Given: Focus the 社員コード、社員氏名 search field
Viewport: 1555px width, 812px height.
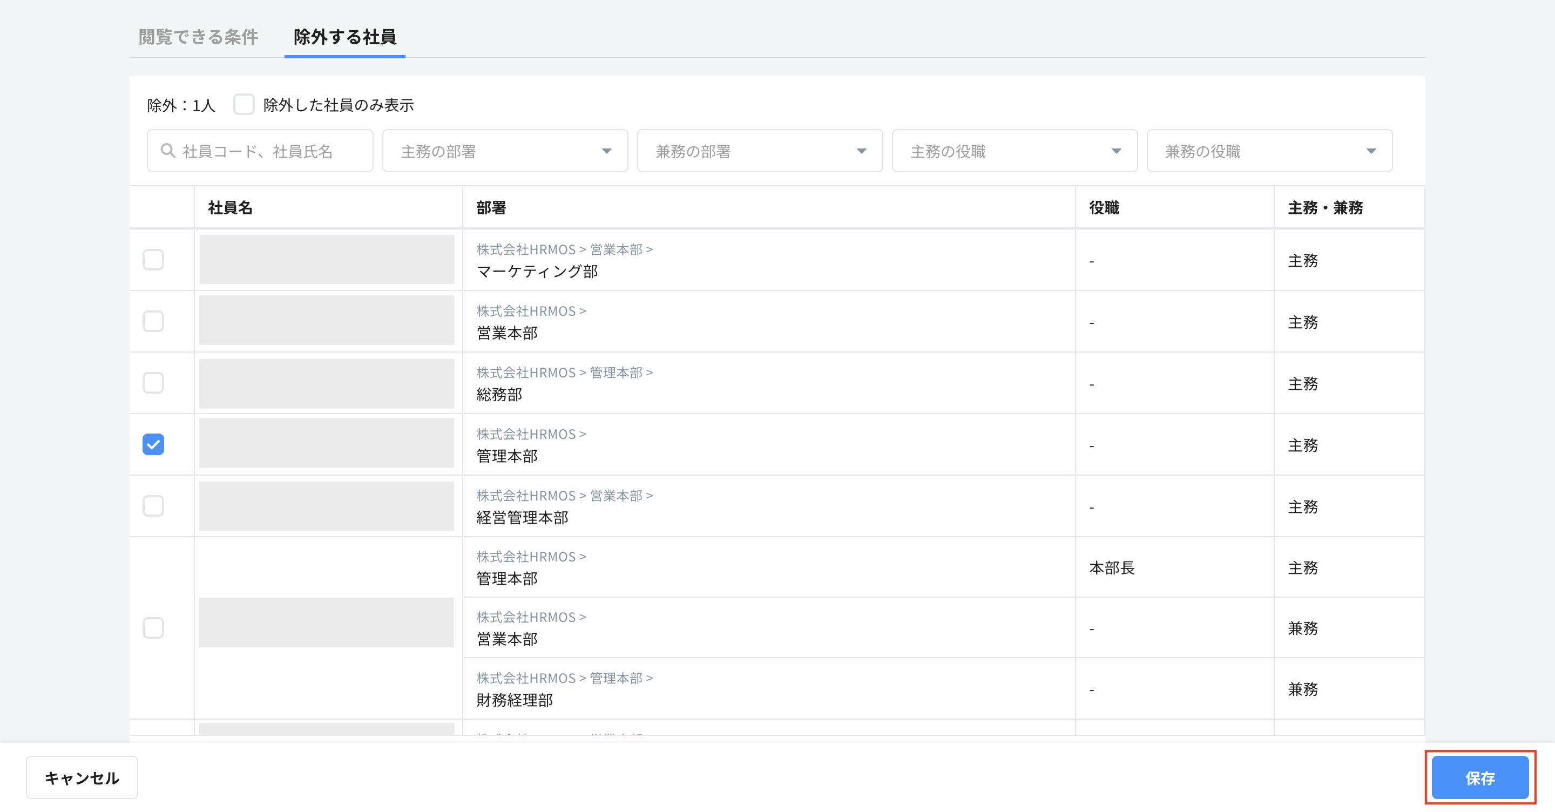Looking at the screenshot, I should (x=272, y=151).
